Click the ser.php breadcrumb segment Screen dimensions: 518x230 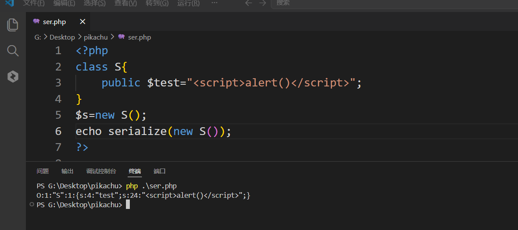(x=139, y=37)
